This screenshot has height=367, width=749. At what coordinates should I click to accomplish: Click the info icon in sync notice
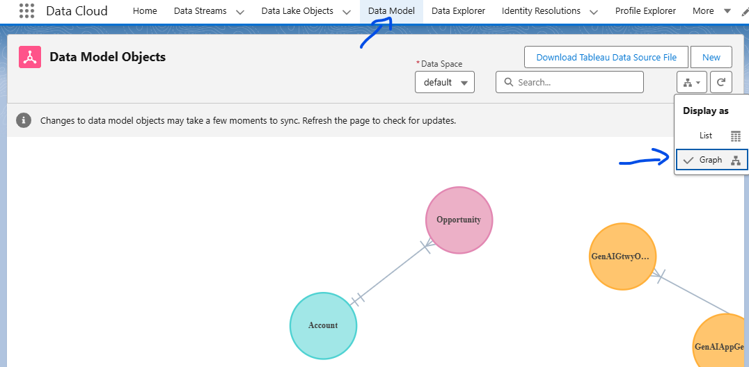[x=24, y=120]
